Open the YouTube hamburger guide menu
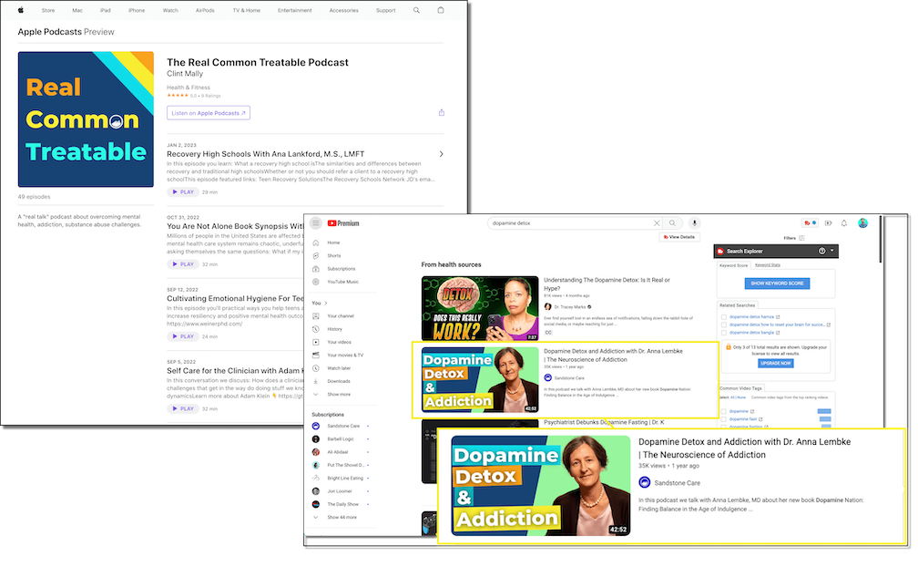This screenshot has width=918, height=577. point(315,223)
